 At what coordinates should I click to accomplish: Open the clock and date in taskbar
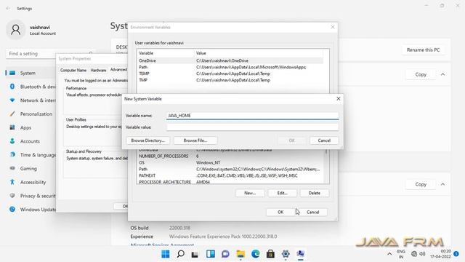pyautogui.click(x=440, y=254)
